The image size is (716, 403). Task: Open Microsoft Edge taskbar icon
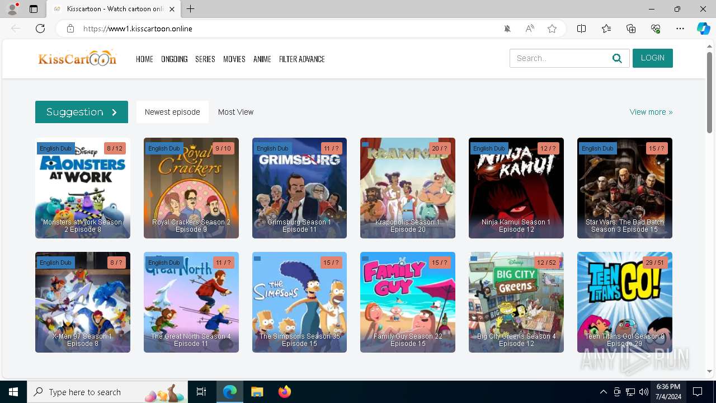230,392
